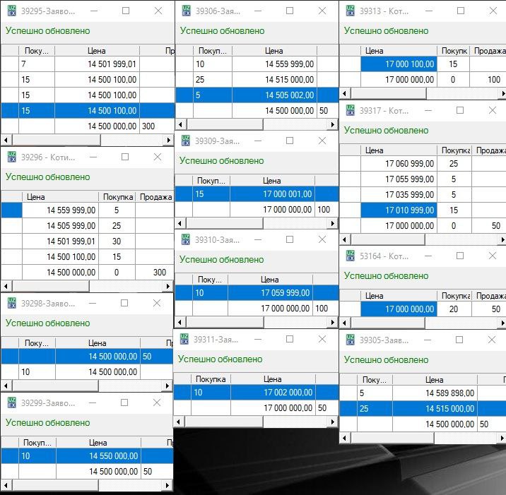This screenshot has height=495, width=506.
Task: Click right scroll arrow in window 39299
Action: coord(167,485)
